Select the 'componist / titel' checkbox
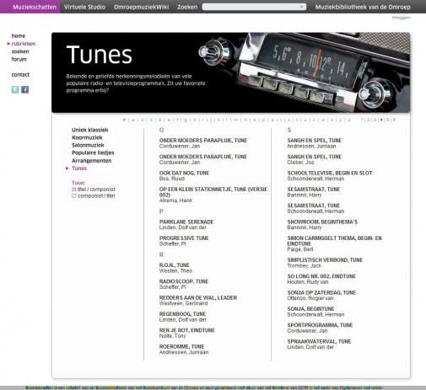 [x=74, y=196]
